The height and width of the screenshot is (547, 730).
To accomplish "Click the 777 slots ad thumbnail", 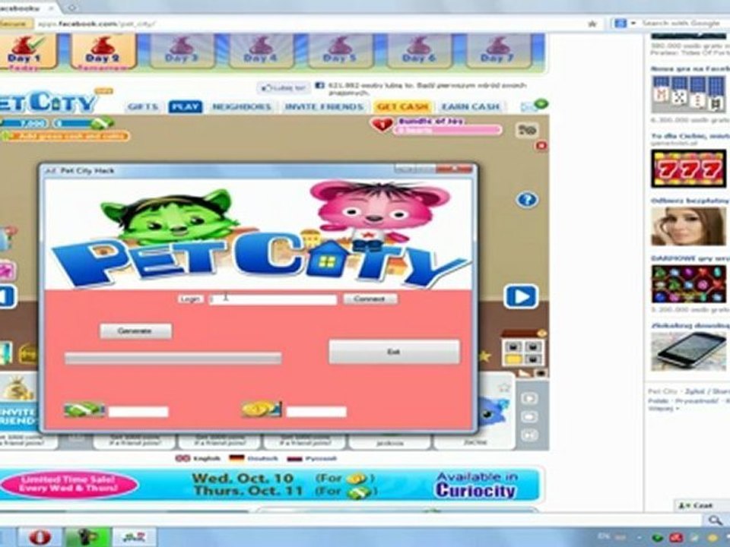I will 688,169.
